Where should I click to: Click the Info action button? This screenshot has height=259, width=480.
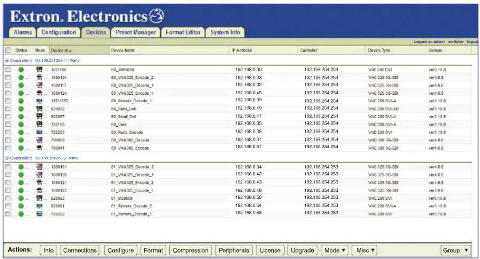click(x=48, y=250)
